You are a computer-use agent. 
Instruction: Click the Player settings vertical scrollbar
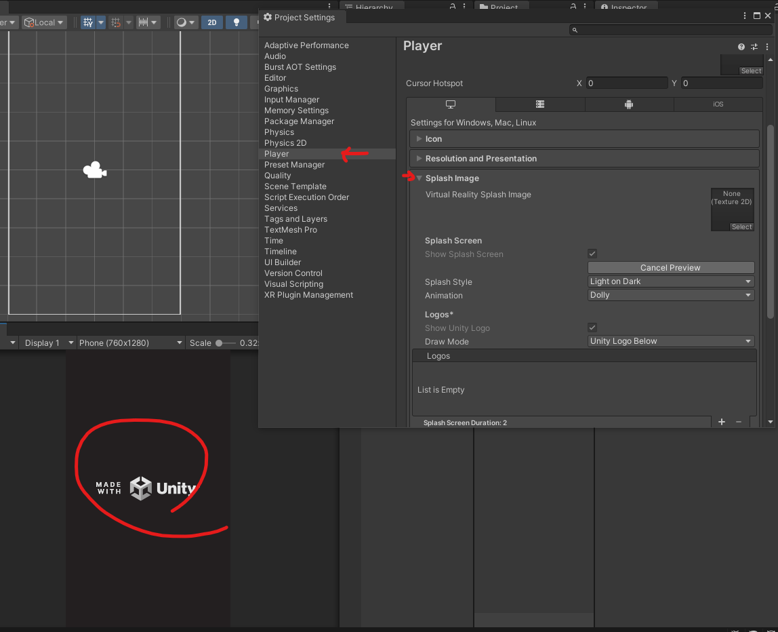pos(770,221)
